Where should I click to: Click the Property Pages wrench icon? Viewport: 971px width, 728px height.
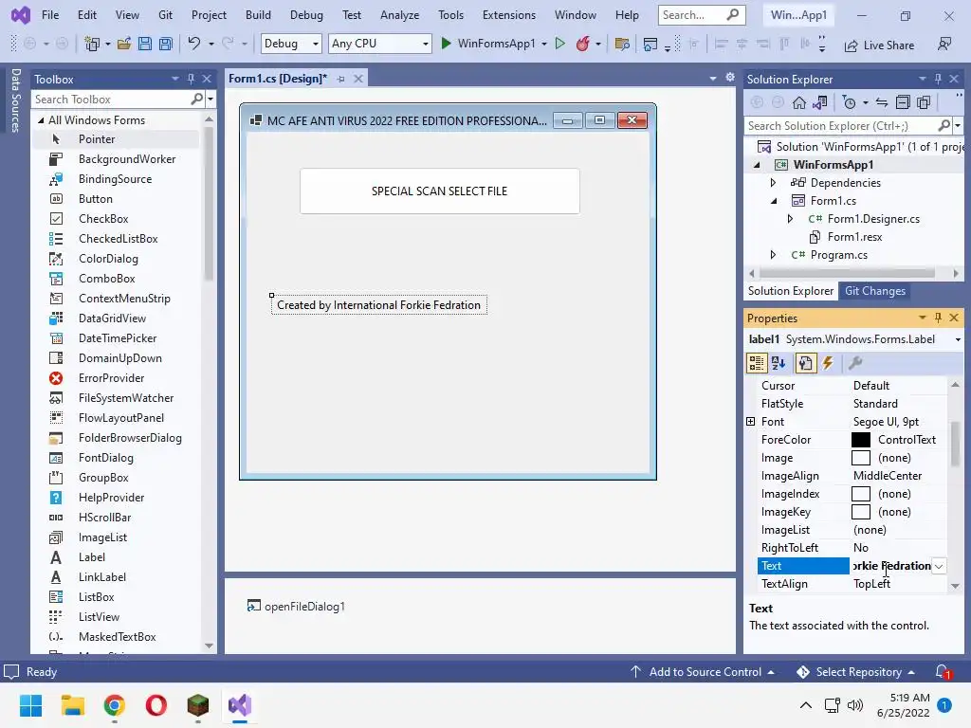click(856, 363)
